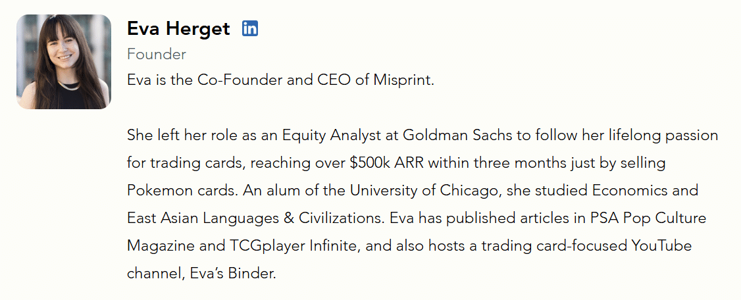The height and width of the screenshot is (300, 741).
Task: Open Eva Herget's LinkedIn profile icon
Action: tap(250, 28)
